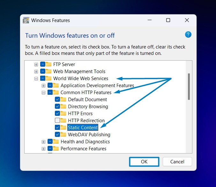The width and height of the screenshot is (216, 187).
Task: Expand the Web Management Tools node
Action: 36,71
